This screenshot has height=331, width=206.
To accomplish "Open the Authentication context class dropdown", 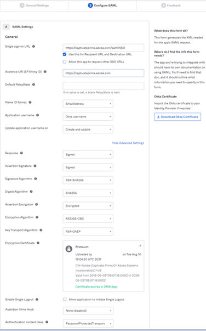I will [88, 323].
